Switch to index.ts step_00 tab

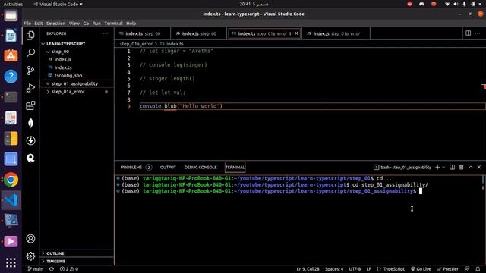pyautogui.click(x=143, y=33)
